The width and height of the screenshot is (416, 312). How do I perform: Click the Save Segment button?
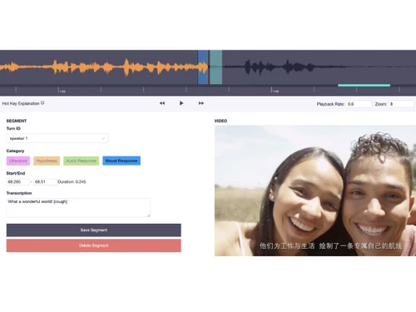click(94, 230)
